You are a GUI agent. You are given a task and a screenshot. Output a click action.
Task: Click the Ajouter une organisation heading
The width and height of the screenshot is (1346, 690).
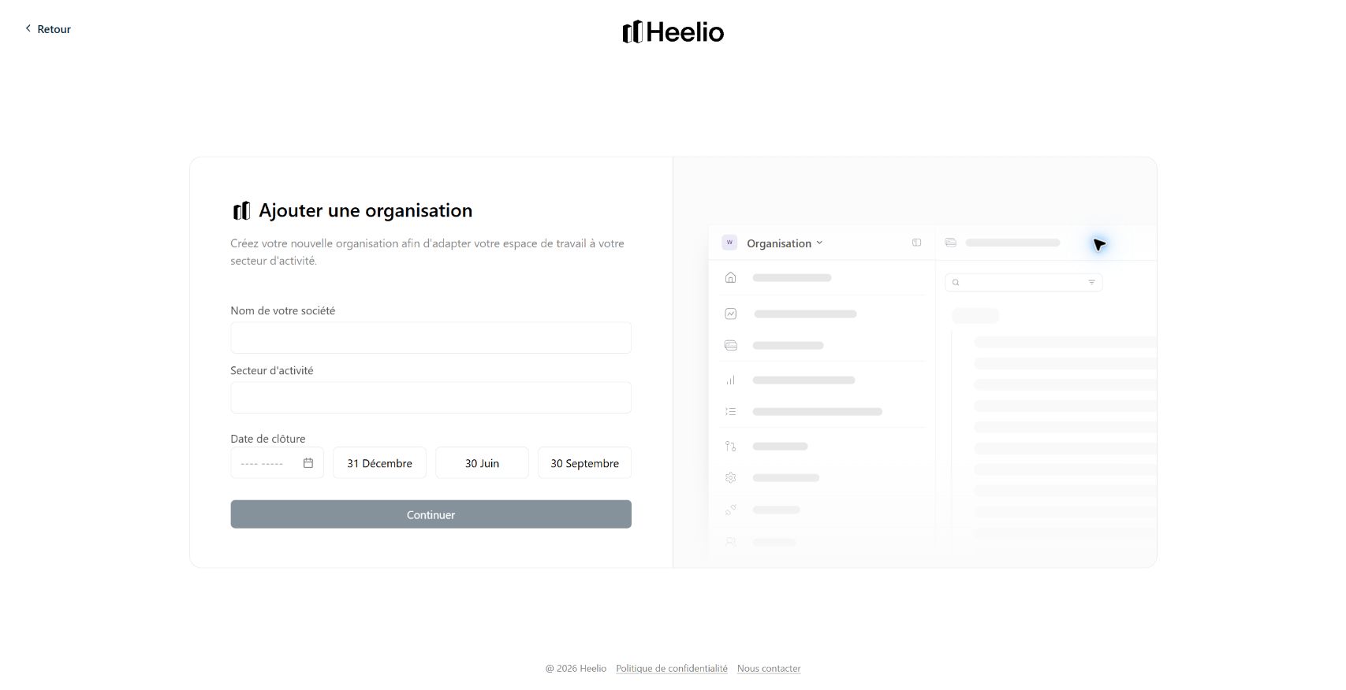(x=366, y=210)
